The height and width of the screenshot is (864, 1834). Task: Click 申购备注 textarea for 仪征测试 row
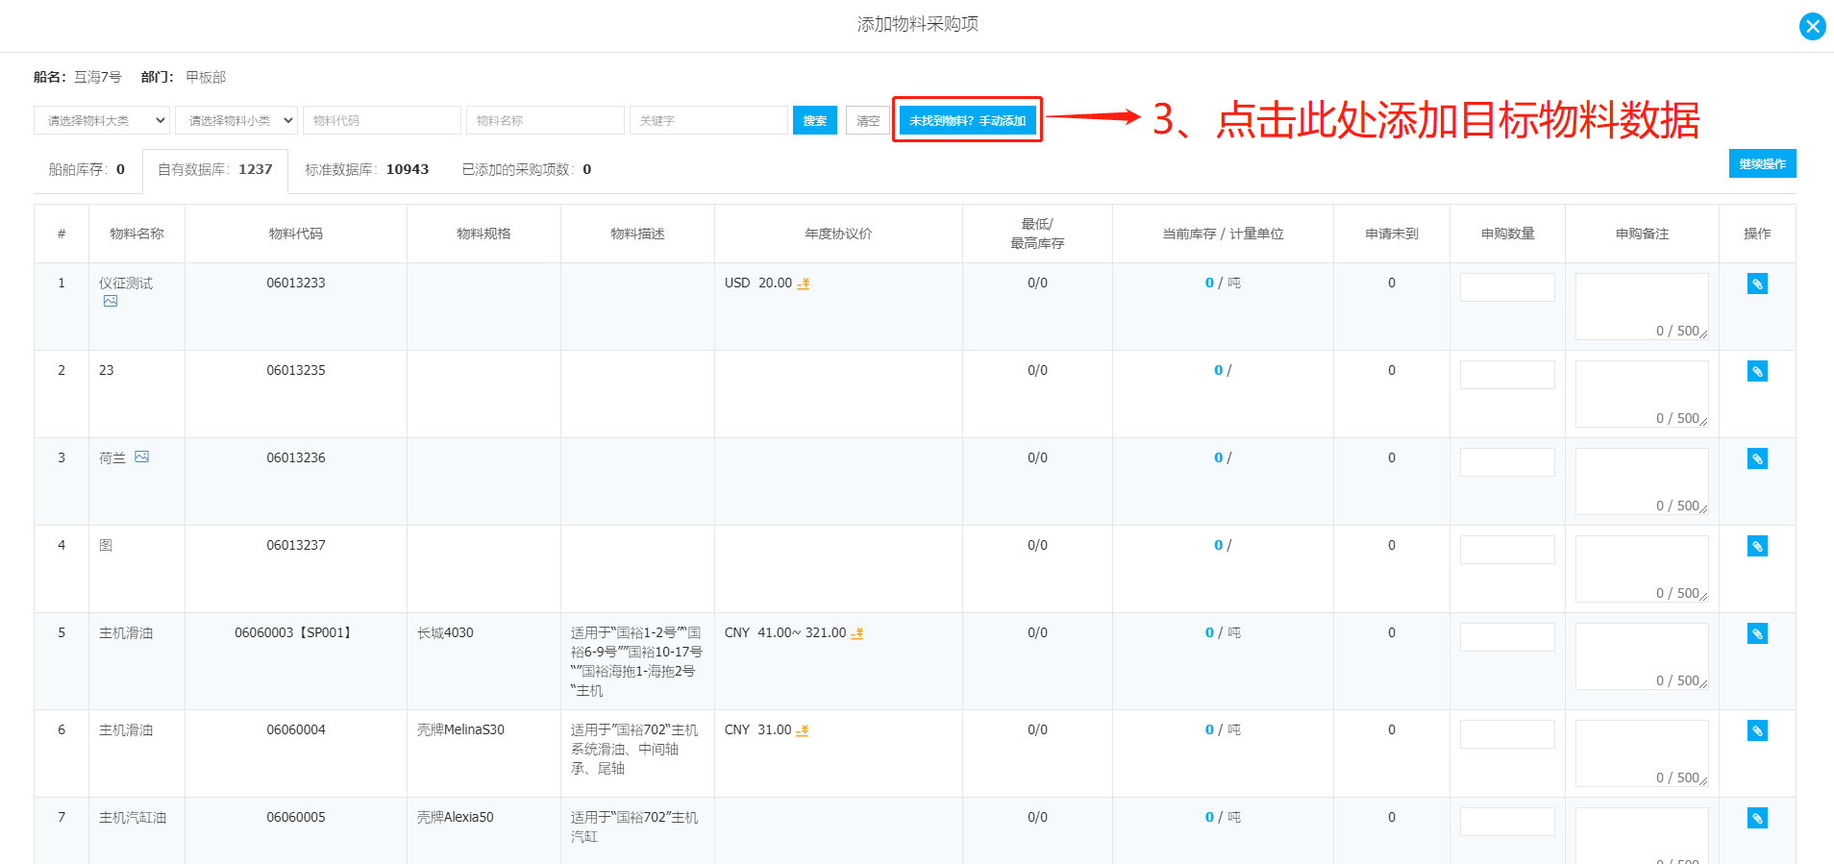(x=1642, y=307)
